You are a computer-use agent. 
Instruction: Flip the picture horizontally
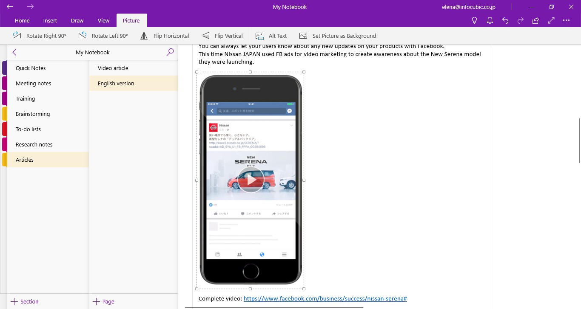click(165, 36)
